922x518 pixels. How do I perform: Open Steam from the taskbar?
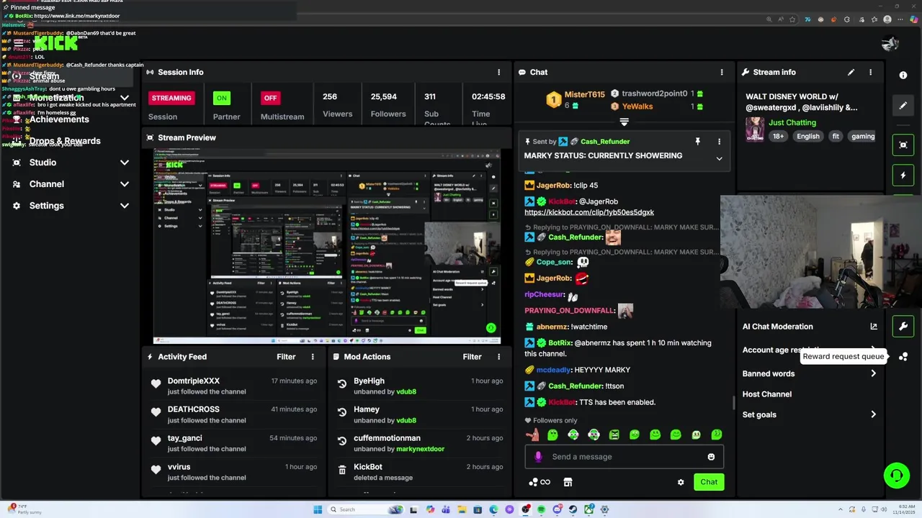pyautogui.click(x=573, y=509)
